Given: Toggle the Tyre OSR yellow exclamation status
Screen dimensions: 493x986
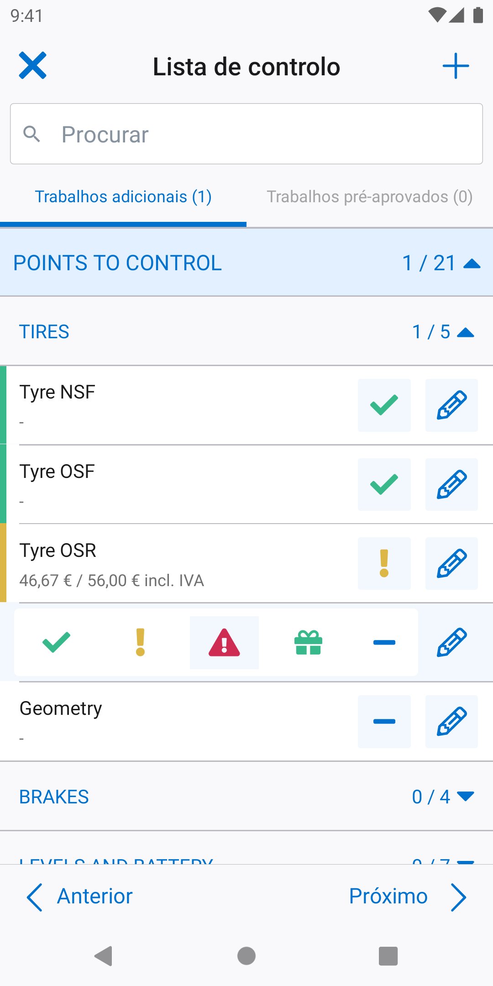Looking at the screenshot, I should 384,563.
